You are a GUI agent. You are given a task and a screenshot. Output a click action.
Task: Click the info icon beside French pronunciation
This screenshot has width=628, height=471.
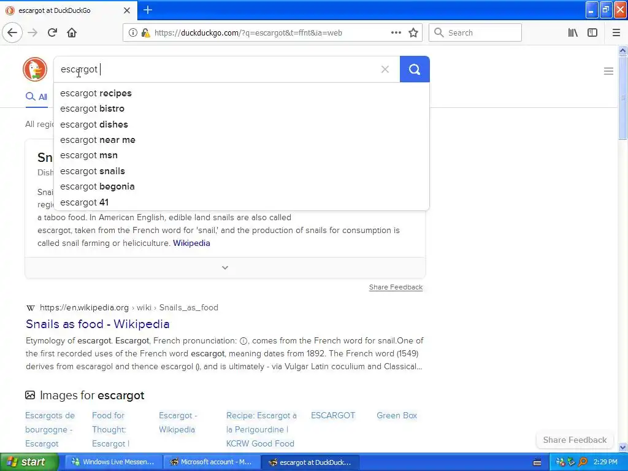point(243,341)
